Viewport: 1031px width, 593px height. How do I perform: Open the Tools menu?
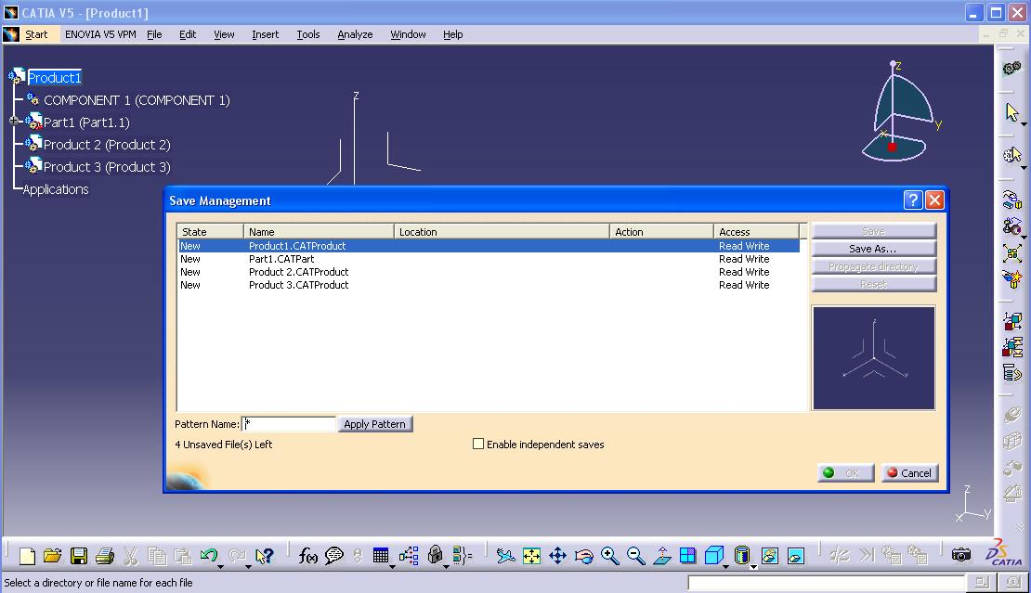307,34
